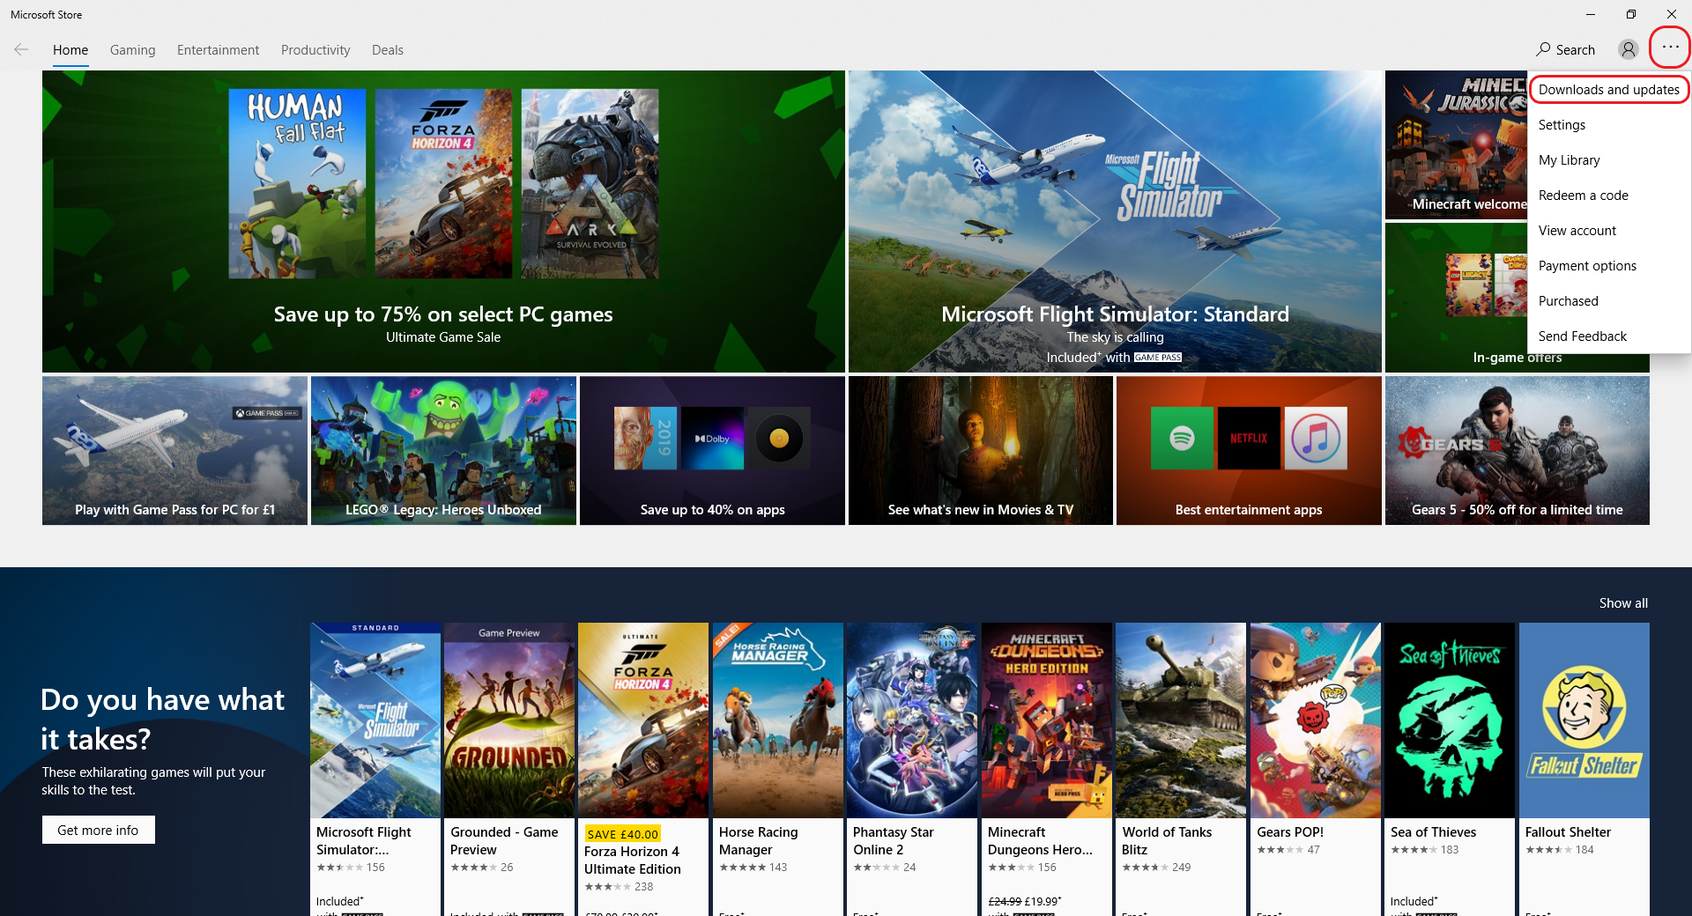This screenshot has height=916, width=1692.
Task: Select the Home tab
Action: (70, 50)
